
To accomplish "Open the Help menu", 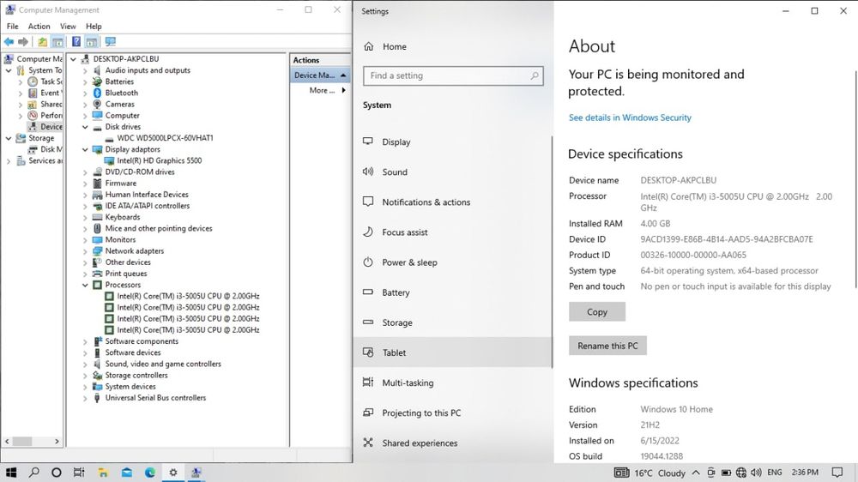I will [x=94, y=27].
